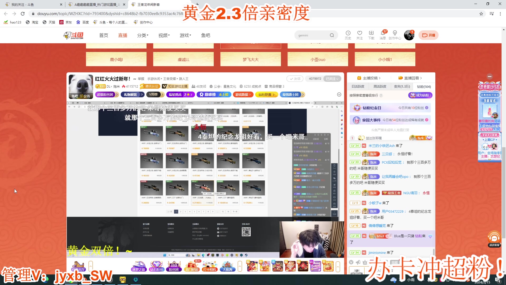The image size is (506, 285).
Task: Open 消息 bell with 37 badge
Action: tap(383, 35)
